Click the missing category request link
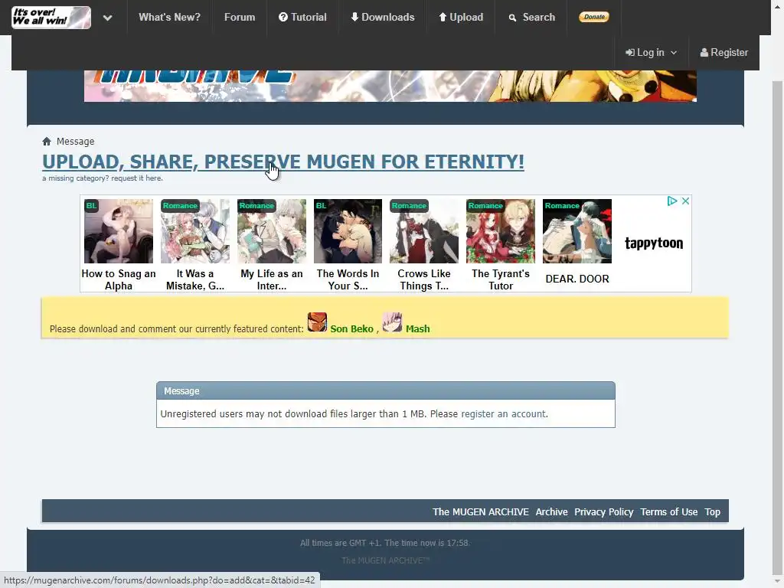784x588 pixels. tap(102, 178)
